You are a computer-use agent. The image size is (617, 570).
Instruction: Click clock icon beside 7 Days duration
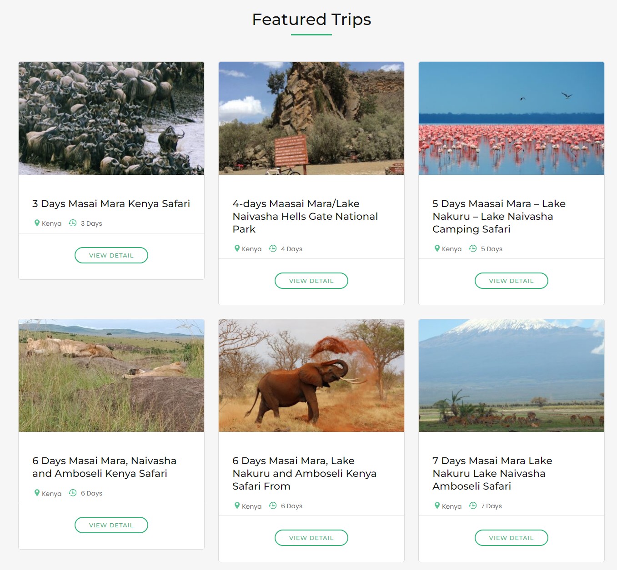point(473,506)
